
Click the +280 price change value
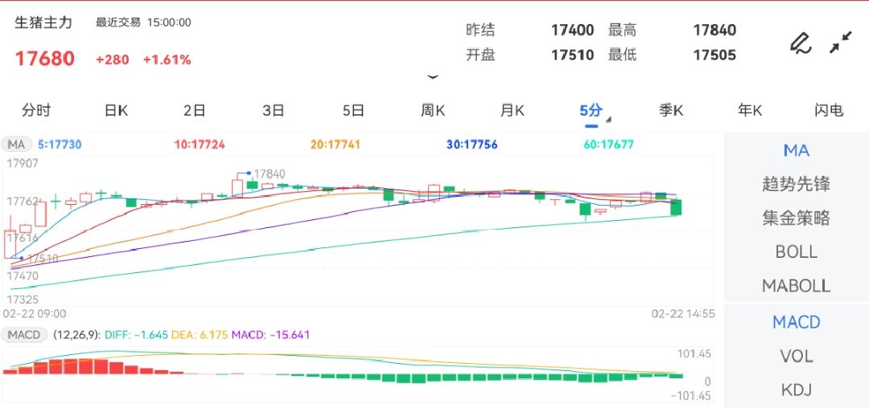point(113,59)
